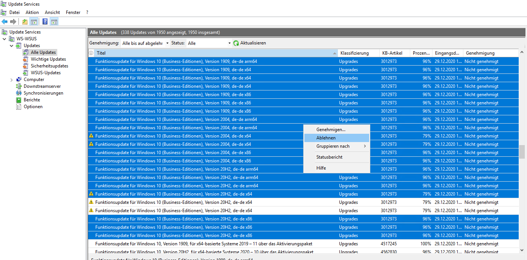Click the Update Services title bar icon
The height and width of the screenshot is (260, 527).
tap(3, 4)
